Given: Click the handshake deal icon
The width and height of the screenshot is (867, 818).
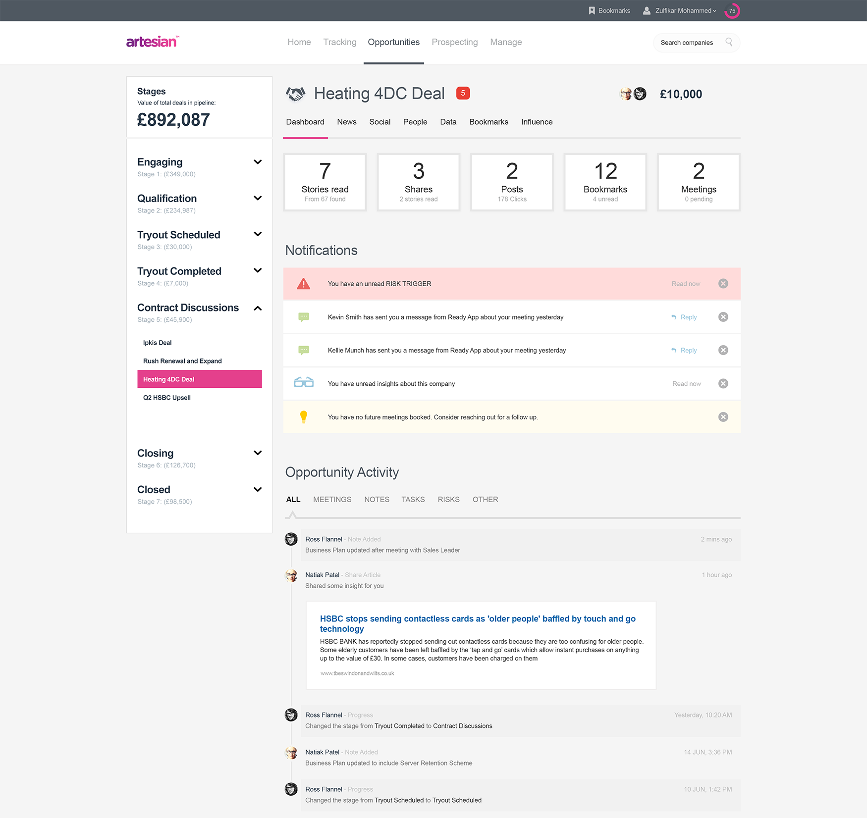Looking at the screenshot, I should click(x=296, y=94).
